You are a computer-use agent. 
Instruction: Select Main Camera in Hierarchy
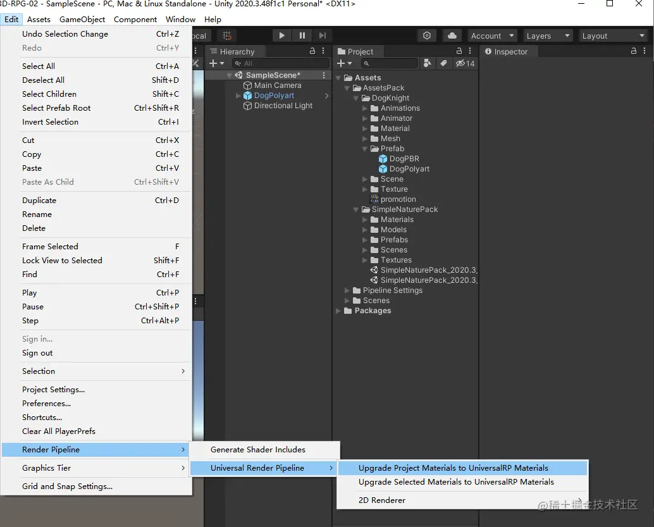278,85
